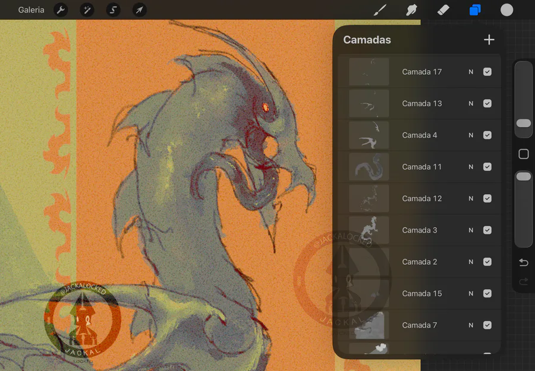Click the Camada 2 layer name

419,262
